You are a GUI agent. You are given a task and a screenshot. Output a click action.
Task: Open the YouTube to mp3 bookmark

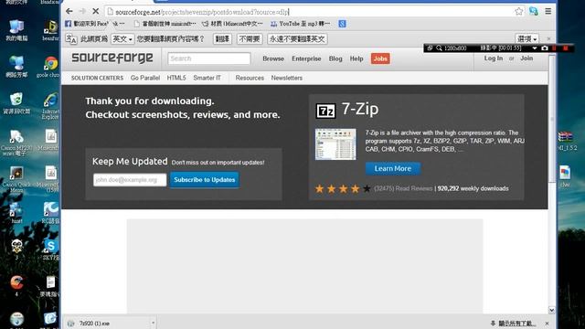pos(300,24)
